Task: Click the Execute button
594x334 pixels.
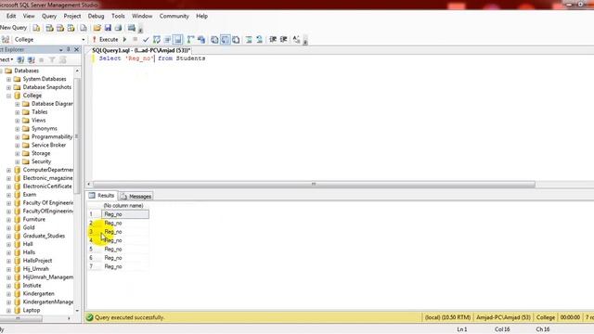Action: (105, 39)
